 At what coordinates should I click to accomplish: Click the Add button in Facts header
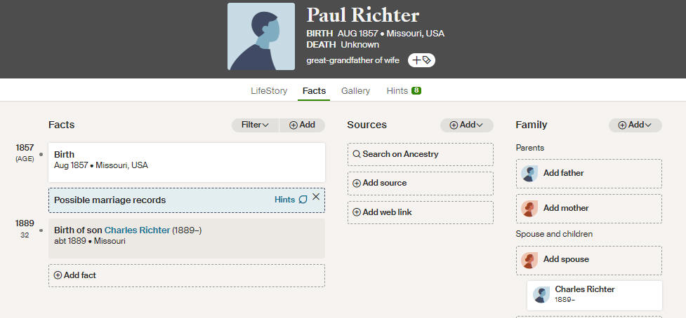tap(303, 125)
